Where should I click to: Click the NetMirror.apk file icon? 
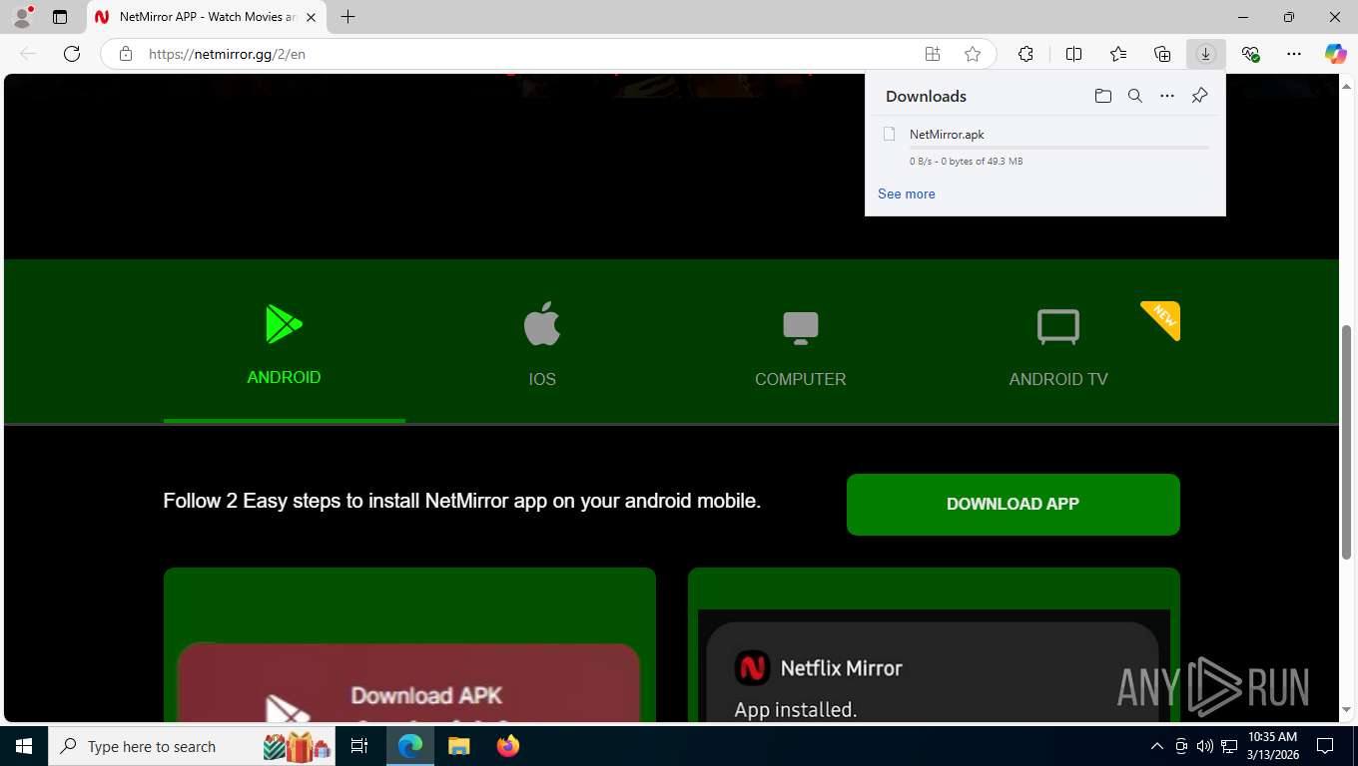tap(889, 134)
